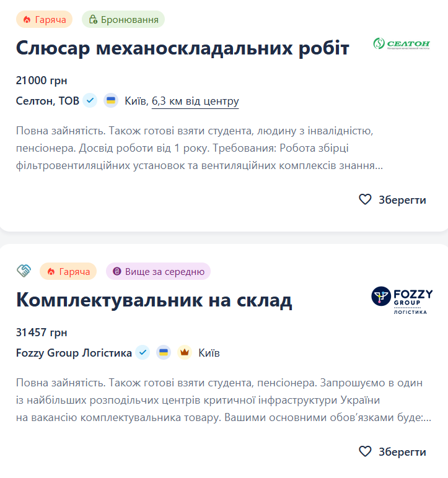Screen dimensions: 448x478
Task: Click the Слюсар vacancy description text
Action: 201,149
